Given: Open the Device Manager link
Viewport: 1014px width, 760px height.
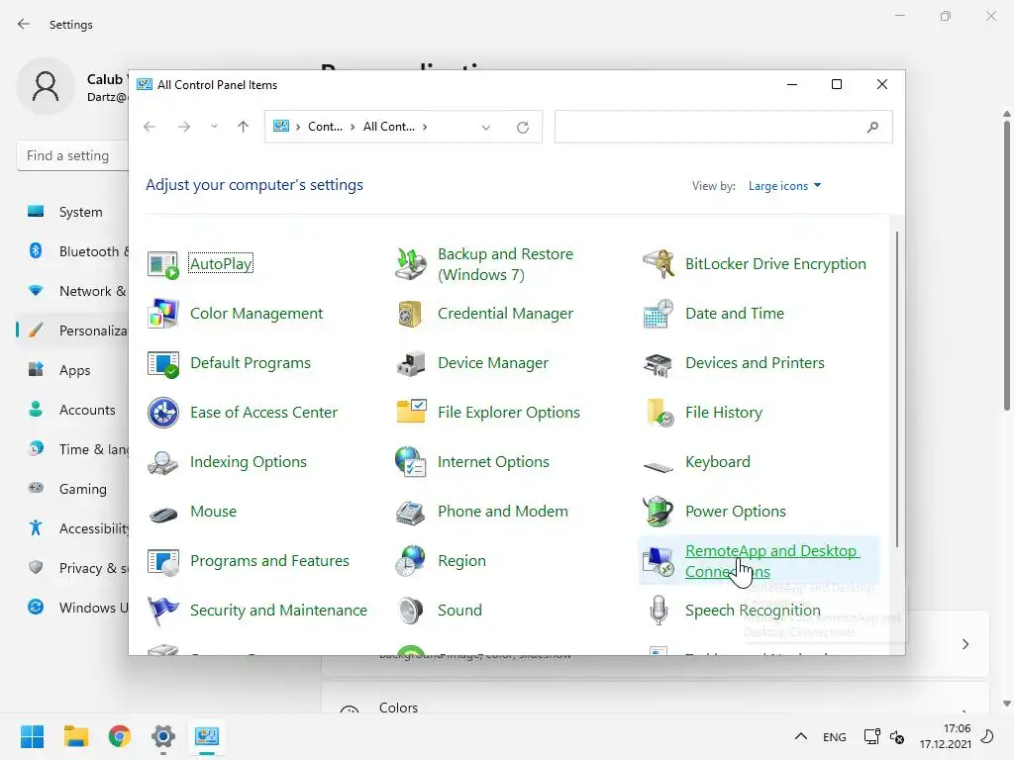Looking at the screenshot, I should (x=493, y=363).
